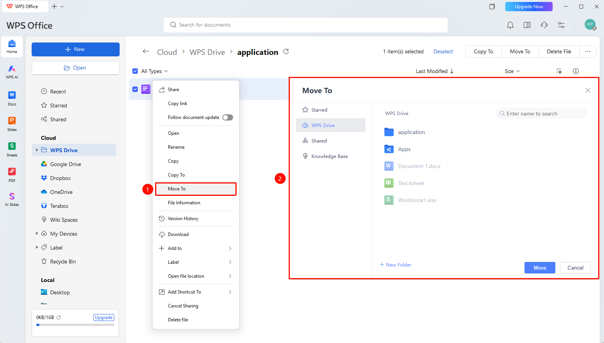
Task: Click the notifications bell icon
Action: coord(510,25)
